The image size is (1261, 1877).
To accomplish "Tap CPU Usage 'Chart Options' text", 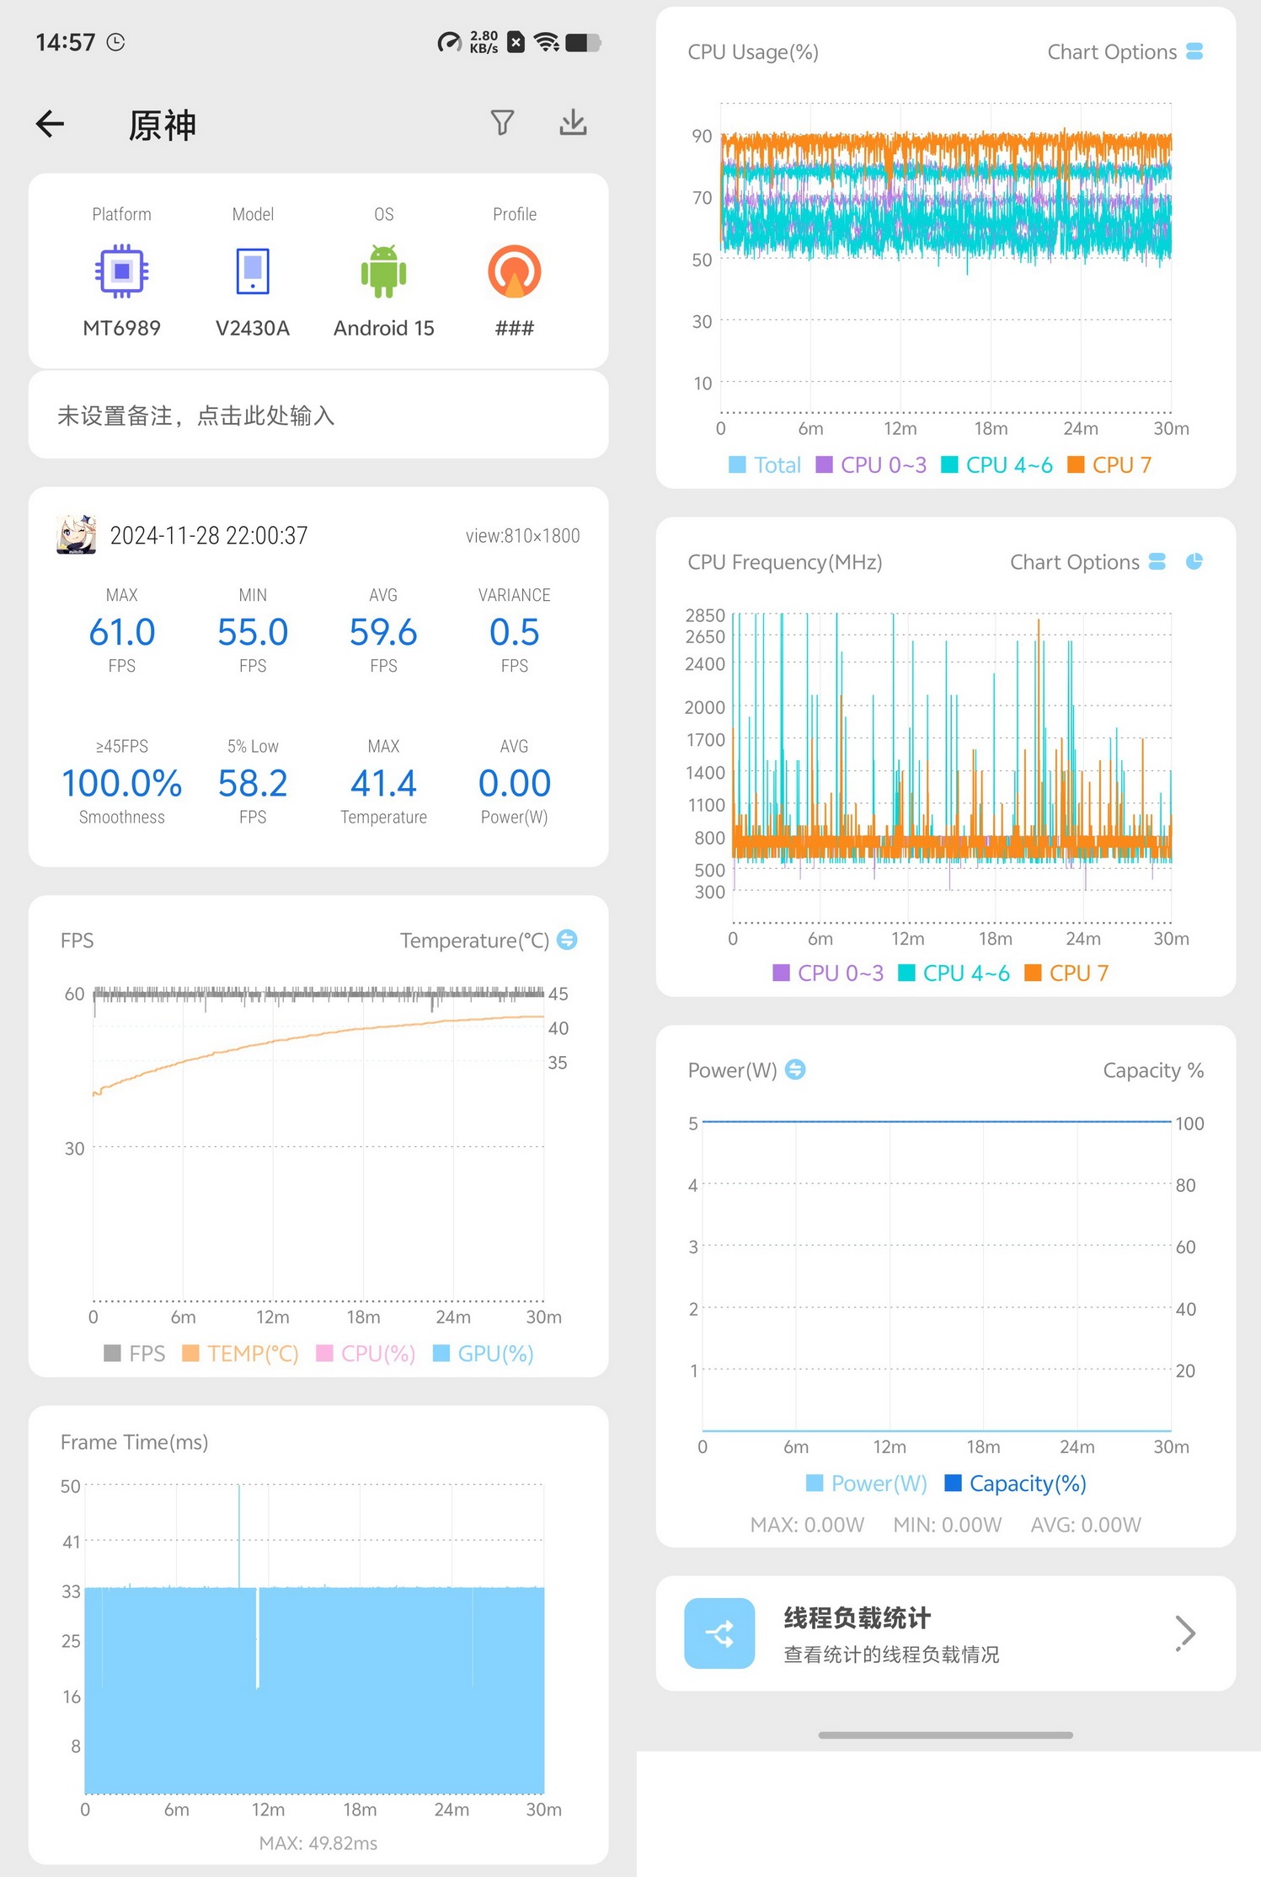I will pyautogui.click(x=1112, y=52).
